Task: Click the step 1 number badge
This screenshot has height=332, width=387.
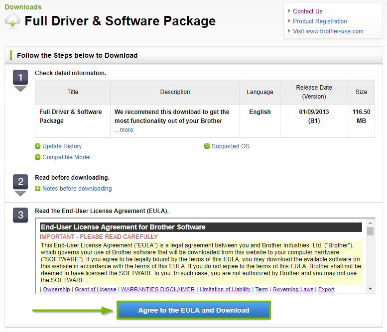Action: (x=20, y=78)
